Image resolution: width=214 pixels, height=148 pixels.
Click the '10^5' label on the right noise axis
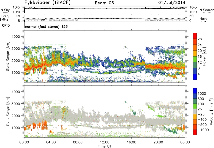pos(193,7)
